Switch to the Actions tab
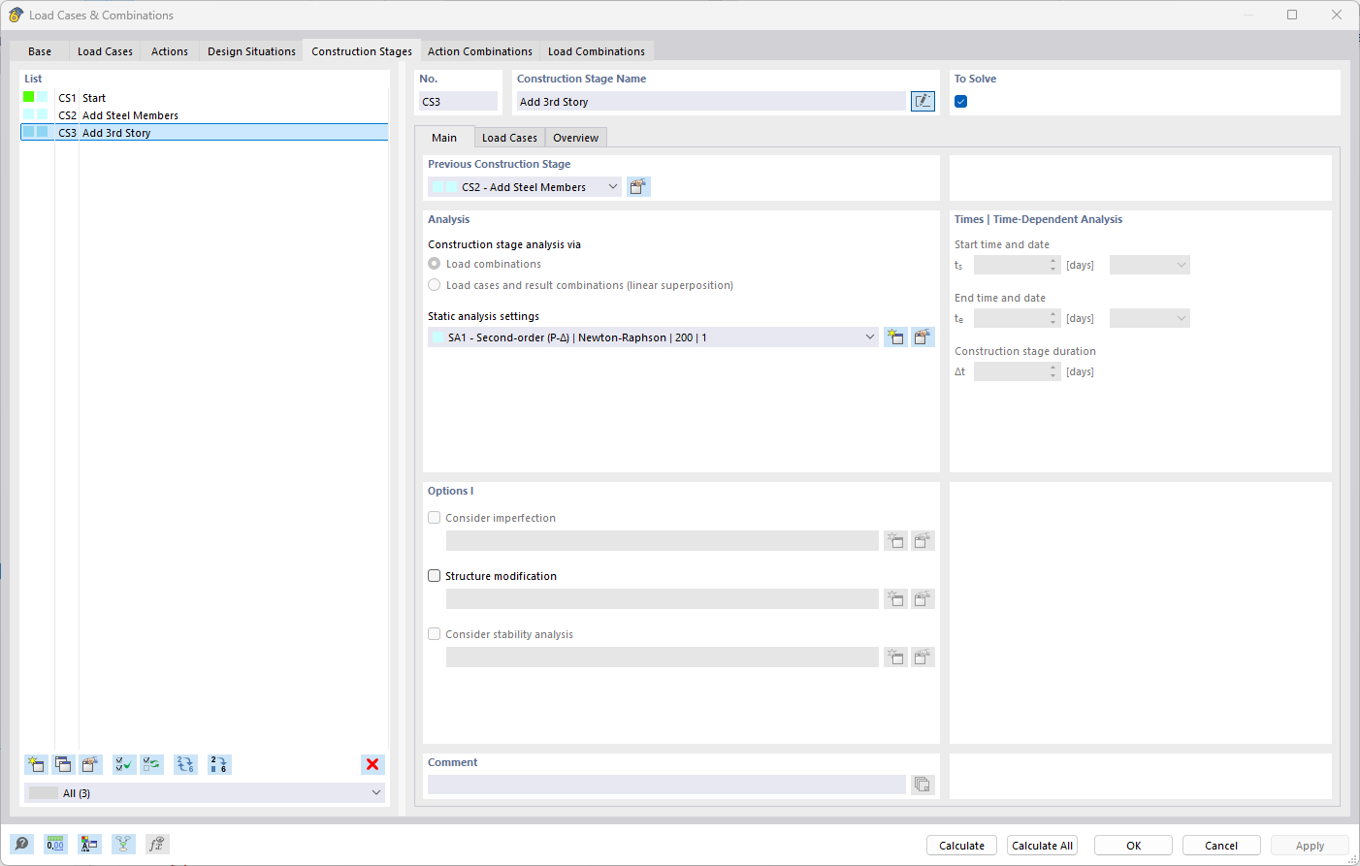Screen dimensions: 1360x866 coord(170,51)
